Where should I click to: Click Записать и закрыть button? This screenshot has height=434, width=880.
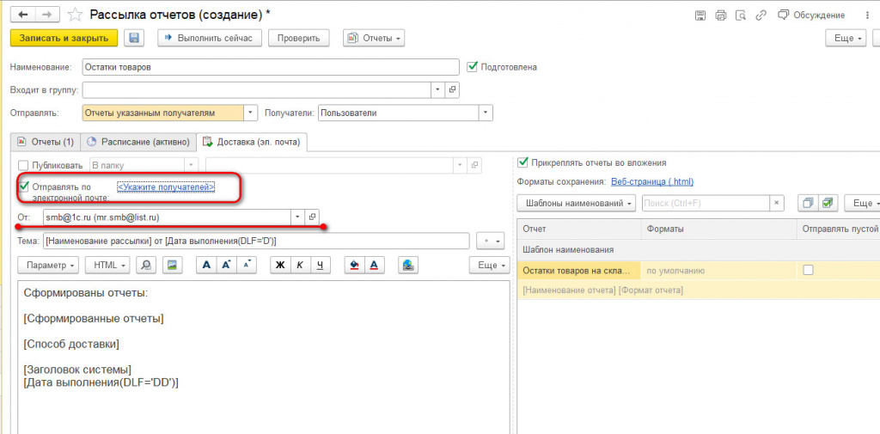pos(64,38)
